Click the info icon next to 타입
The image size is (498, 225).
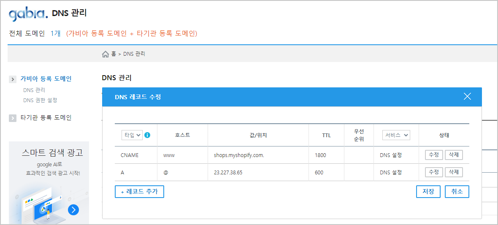147,135
